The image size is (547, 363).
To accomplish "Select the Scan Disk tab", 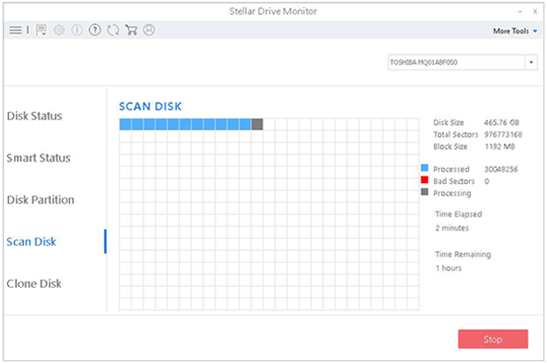I will (x=32, y=241).
